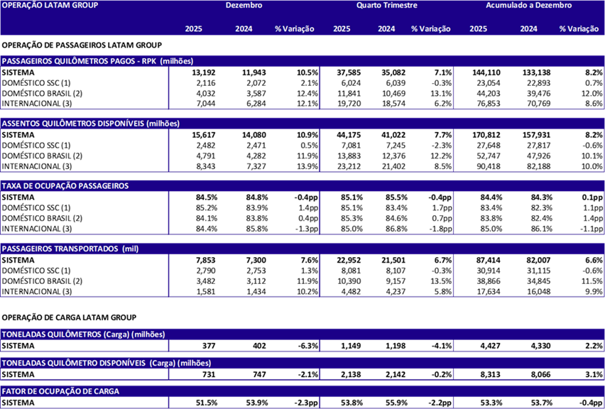The image size is (605, 409).
Task: Click the Acumulado a Dezembro header
Action: [528, 5]
